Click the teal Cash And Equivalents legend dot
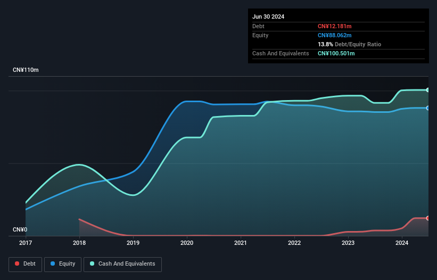The height and width of the screenshot is (280, 437). (92, 263)
